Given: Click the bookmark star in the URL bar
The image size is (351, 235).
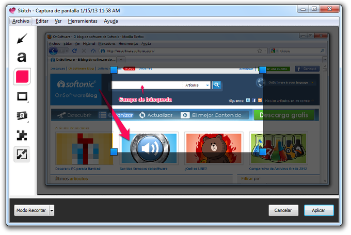Looking at the screenshot, I should coord(260,51).
